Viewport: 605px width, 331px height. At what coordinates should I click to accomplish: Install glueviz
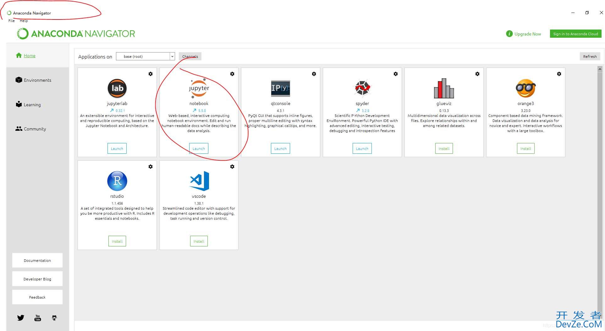pyautogui.click(x=444, y=148)
